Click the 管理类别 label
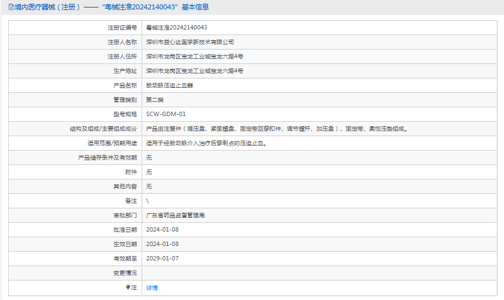 point(125,100)
